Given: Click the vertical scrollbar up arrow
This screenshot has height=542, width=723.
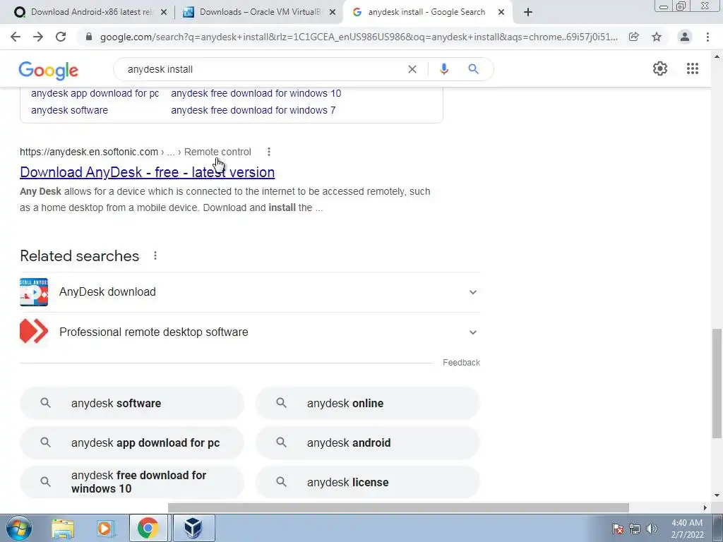Looking at the screenshot, I should [x=717, y=56].
